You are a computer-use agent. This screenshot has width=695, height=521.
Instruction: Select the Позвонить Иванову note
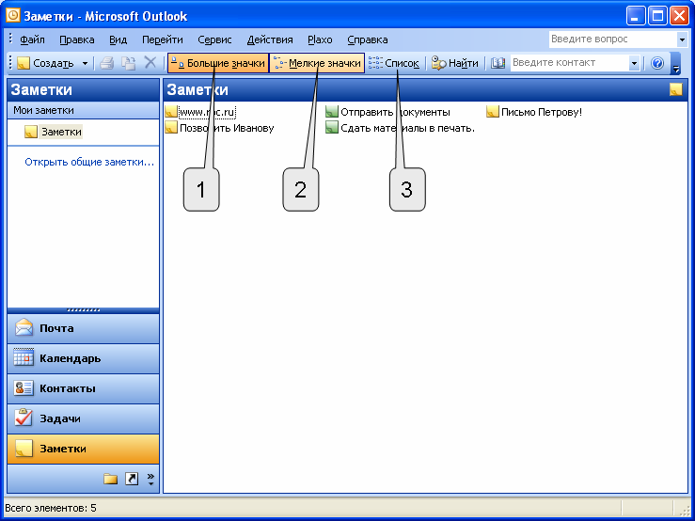pos(227,128)
